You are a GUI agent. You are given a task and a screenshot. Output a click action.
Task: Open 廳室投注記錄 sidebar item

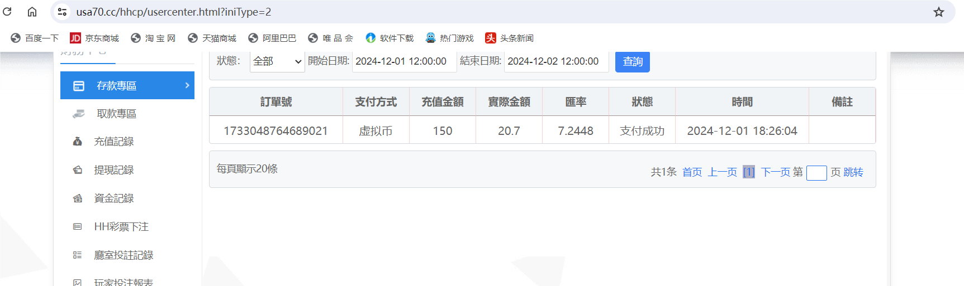pyautogui.click(x=124, y=255)
